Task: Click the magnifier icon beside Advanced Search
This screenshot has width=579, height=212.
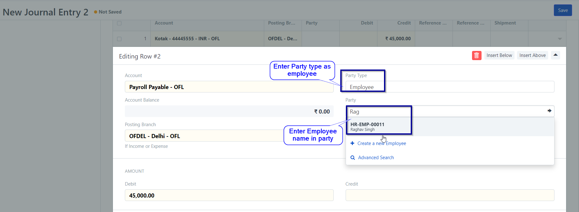Action: [x=353, y=158]
